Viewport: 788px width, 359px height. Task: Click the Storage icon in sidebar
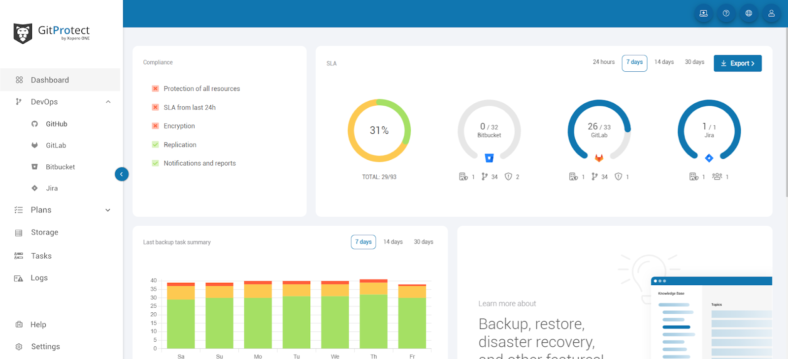pyautogui.click(x=19, y=233)
